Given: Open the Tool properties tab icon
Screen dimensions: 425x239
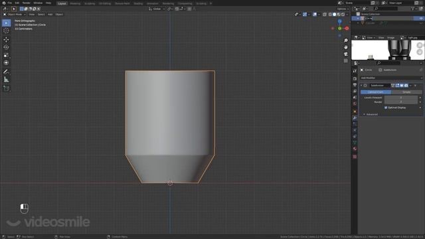Looking at the screenshot, I should pos(355,71).
